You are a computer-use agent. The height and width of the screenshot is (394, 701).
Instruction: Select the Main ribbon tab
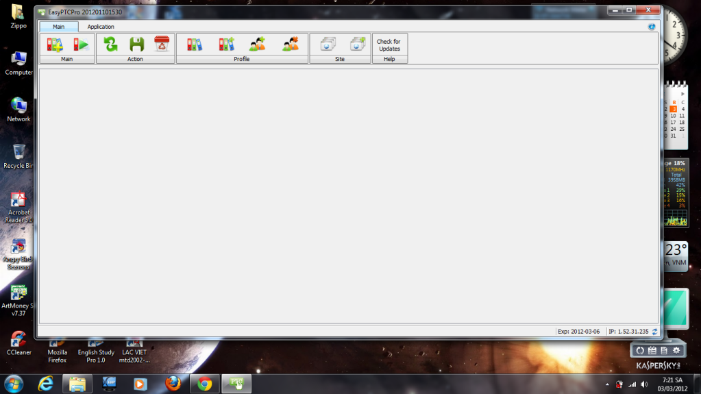(x=59, y=27)
